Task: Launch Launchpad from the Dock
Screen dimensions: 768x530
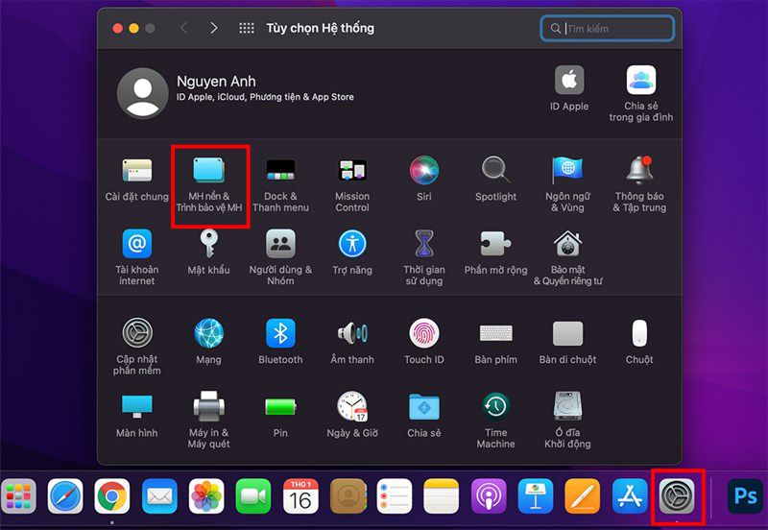Action: point(18,496)
